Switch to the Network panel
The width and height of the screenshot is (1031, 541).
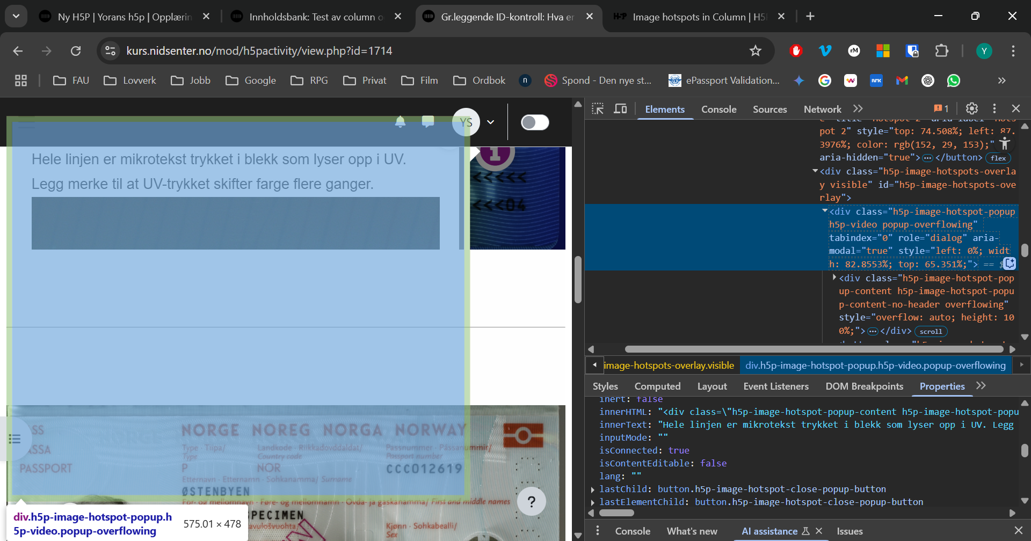[822, 109]
